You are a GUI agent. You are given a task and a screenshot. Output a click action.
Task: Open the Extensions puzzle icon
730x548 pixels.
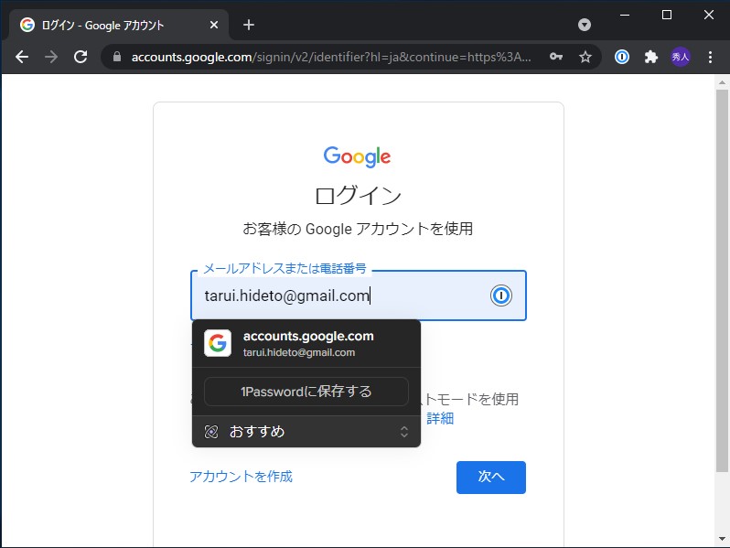point(650,57)
